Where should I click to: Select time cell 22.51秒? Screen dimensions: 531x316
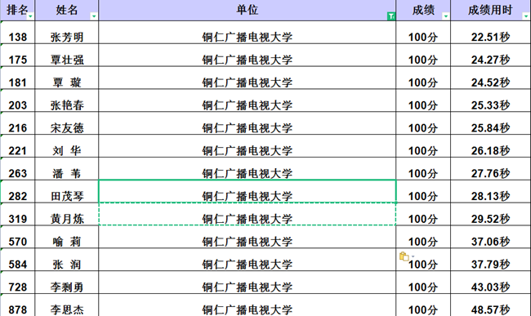(490, 33)
